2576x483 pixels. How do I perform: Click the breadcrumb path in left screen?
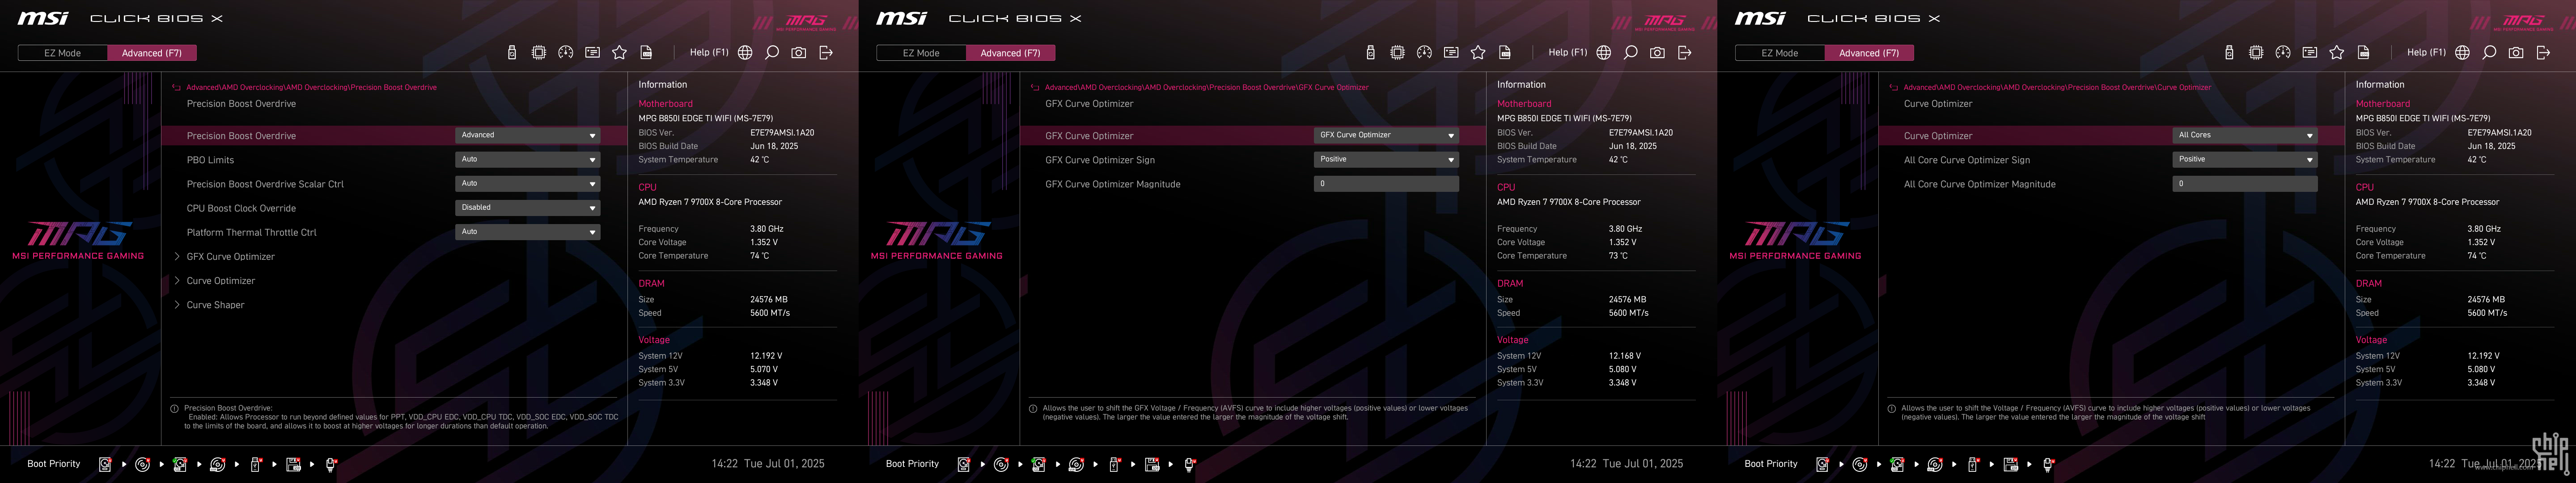[x=311, y=88]
